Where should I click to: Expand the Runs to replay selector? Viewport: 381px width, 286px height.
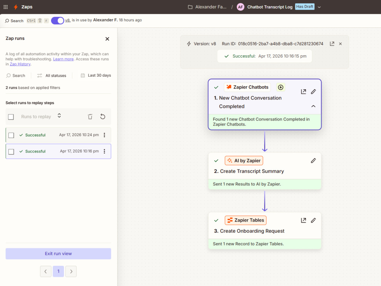click(41, 116)
